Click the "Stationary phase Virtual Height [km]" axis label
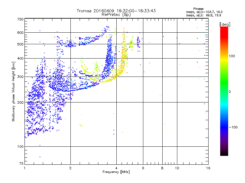The height and width of the screenshot is (183, 245). [13, 92]
